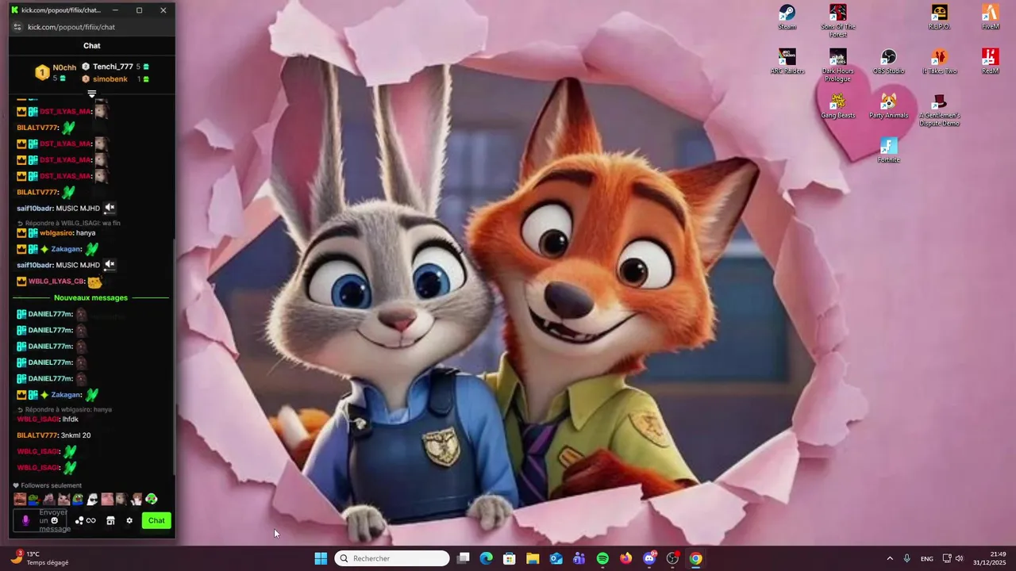
Task: Click simobenk in the leaderboard
Action: (x=110, y=79)
